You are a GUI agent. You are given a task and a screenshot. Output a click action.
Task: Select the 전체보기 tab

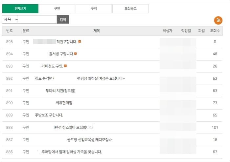pos(20,9)
